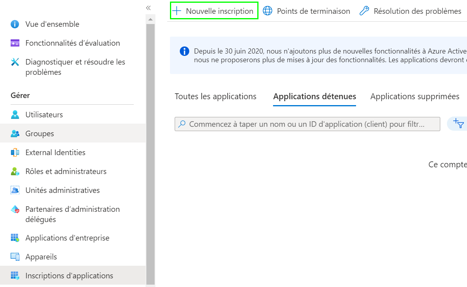Open Vue d'ensemble

[52, 24]
